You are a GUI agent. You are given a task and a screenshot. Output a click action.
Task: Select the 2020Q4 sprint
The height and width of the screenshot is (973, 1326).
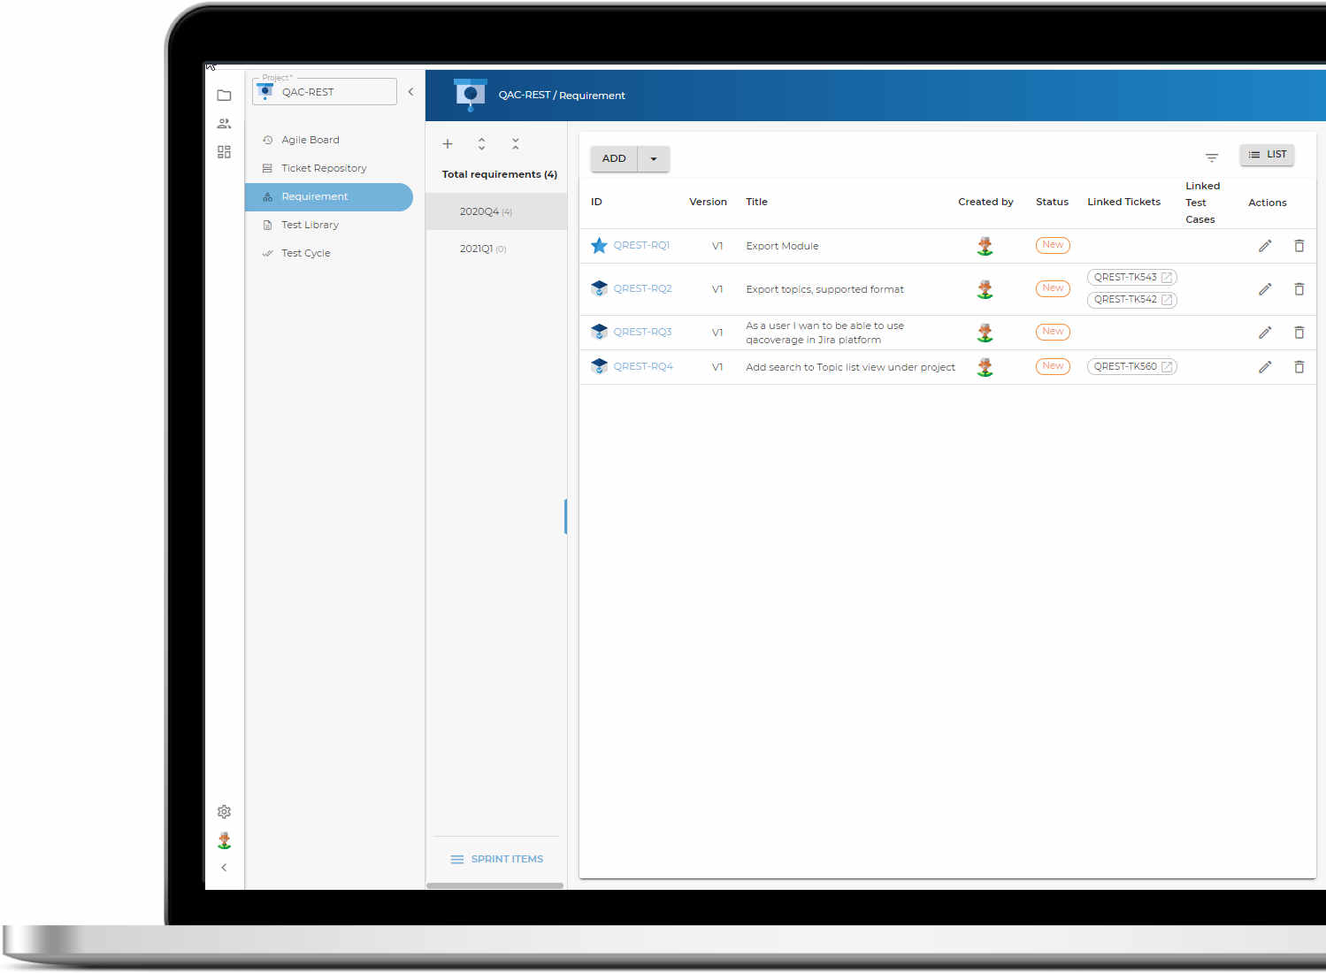496,211
